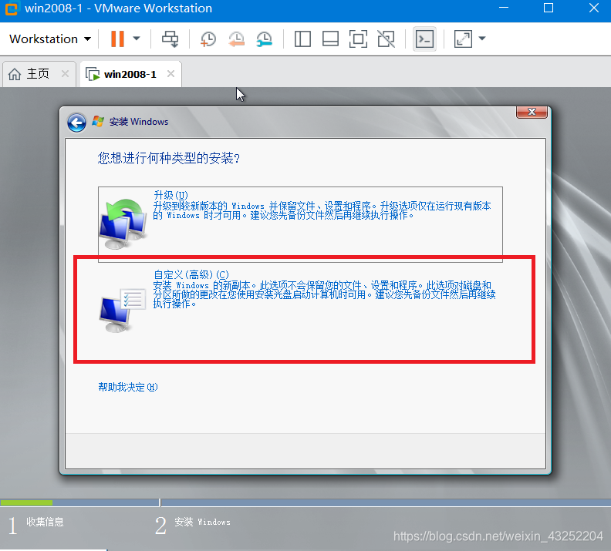
Task: Choose the 自定义(高级)(C) installation option
Action: tap(304, 309)
